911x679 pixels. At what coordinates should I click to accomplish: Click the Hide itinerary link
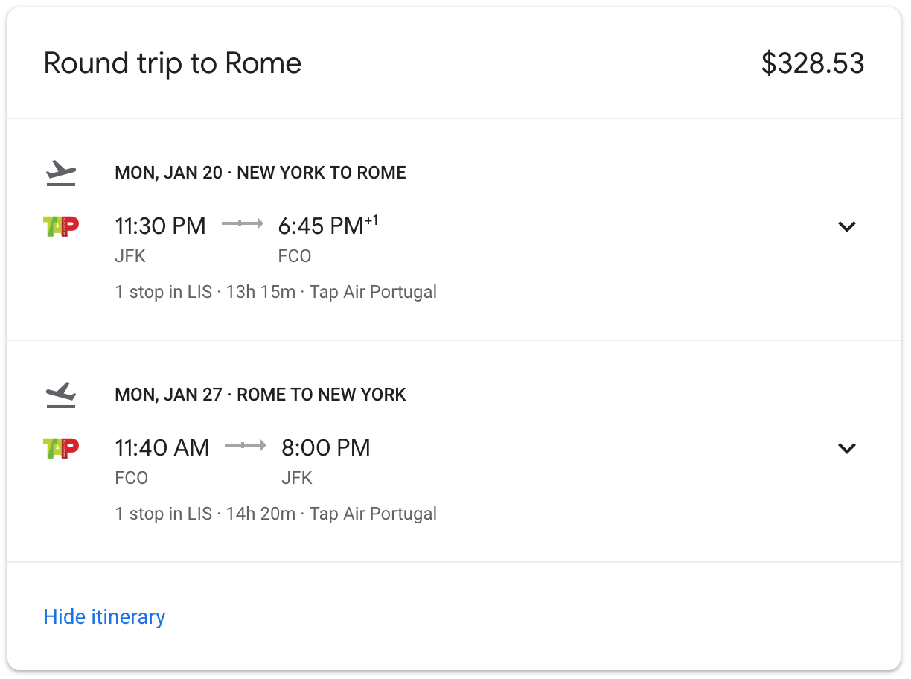pyautogui.click(x=104, y=617)
